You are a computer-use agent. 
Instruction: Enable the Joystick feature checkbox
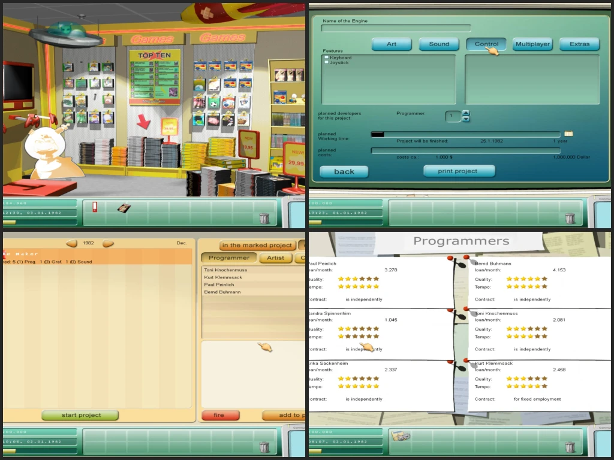point(326,62)
